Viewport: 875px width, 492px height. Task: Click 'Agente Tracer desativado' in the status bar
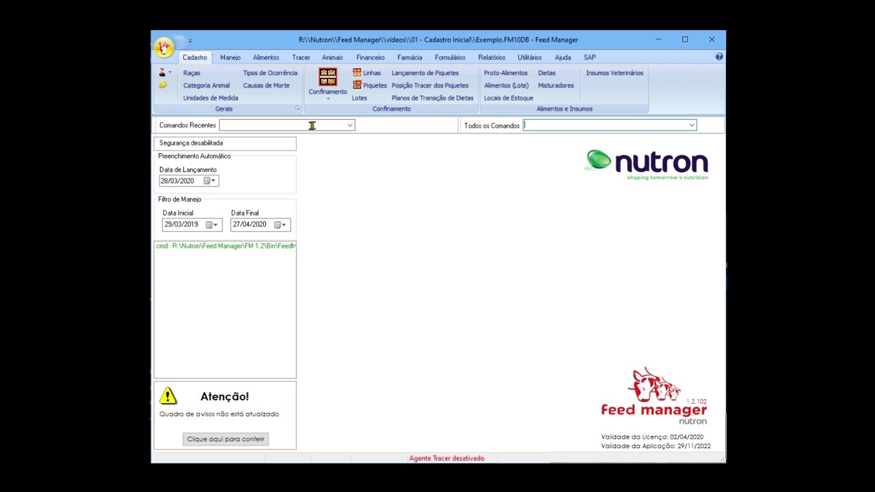pyautogui.click(x=446, y=459)
